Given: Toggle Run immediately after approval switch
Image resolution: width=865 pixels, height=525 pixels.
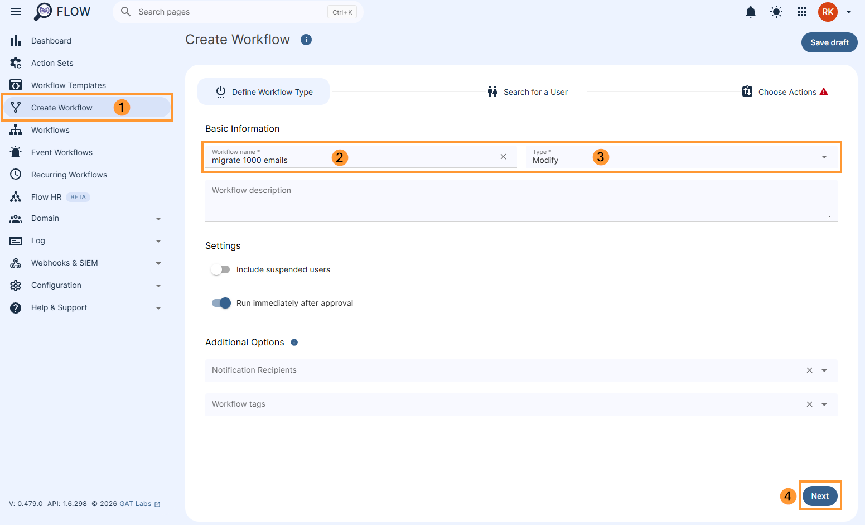Looking at the screenshot, I should 221,303.
